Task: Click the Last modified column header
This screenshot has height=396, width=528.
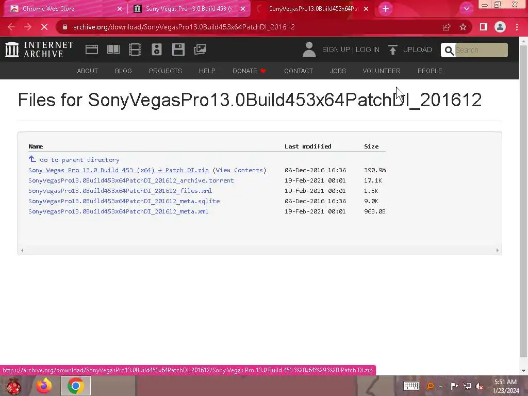Action: click(x=308, y=146)
